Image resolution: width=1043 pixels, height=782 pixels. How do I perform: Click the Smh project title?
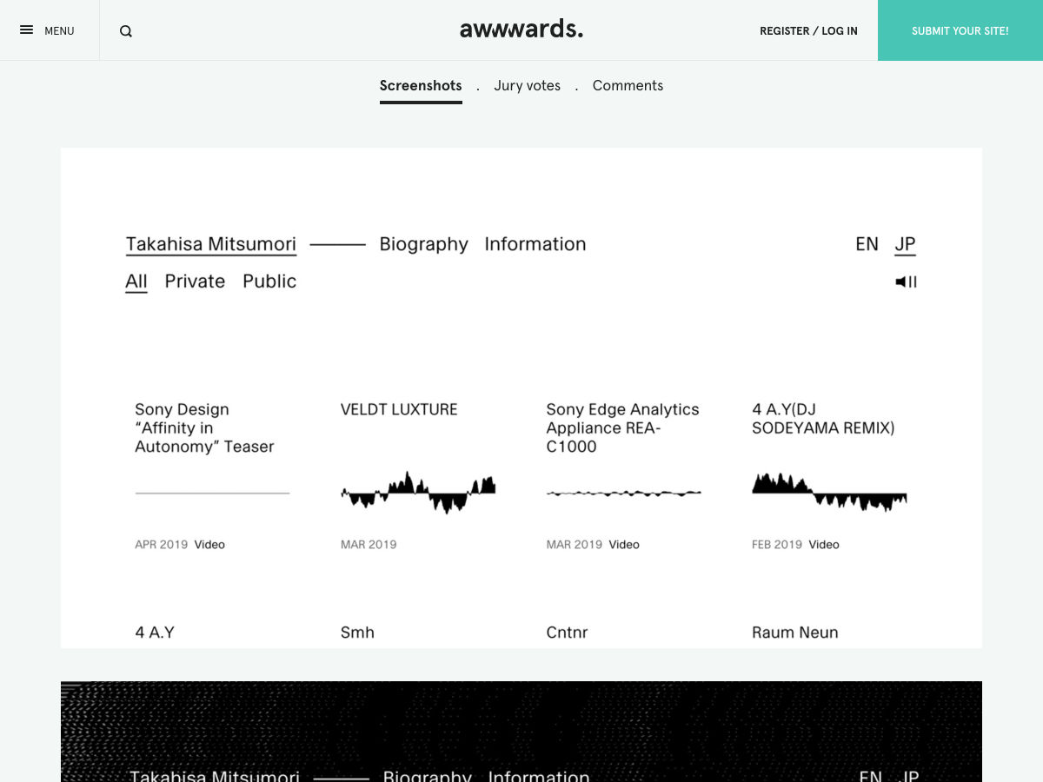click(x=357, y=633)
